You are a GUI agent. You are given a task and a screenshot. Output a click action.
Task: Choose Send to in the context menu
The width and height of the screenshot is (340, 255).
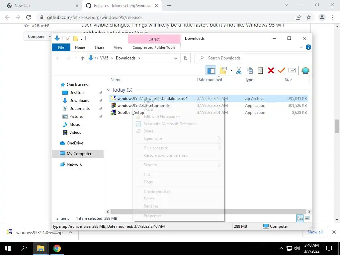click(x=150, y=165)
